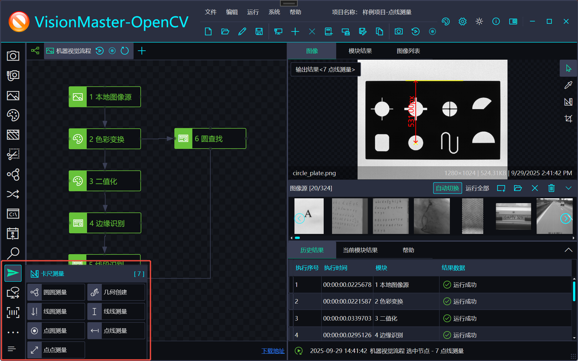Click the new file toolbar icon

click(208, 31)
